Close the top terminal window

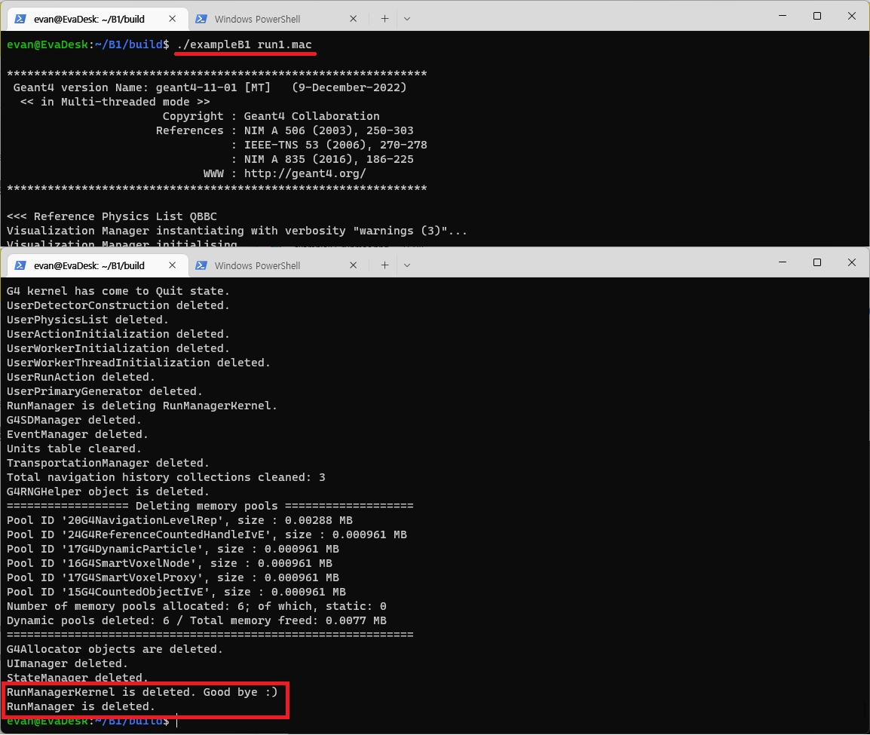coord(851,16)
